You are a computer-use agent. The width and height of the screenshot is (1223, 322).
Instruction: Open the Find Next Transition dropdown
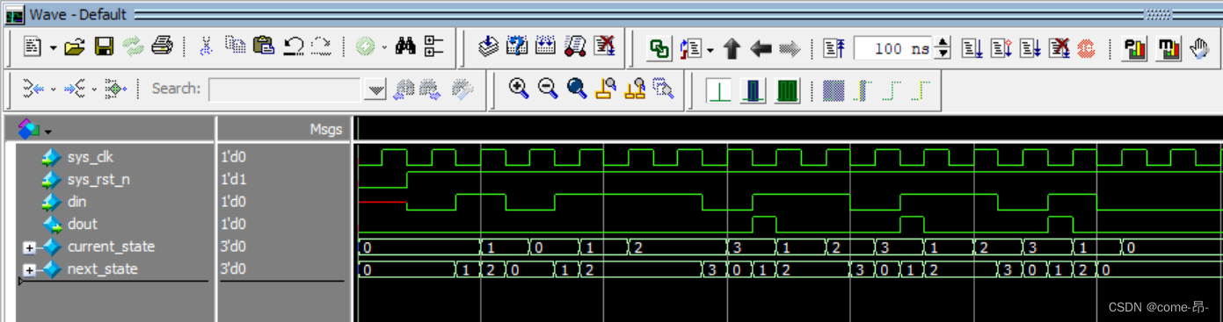(x=95, y=89)
